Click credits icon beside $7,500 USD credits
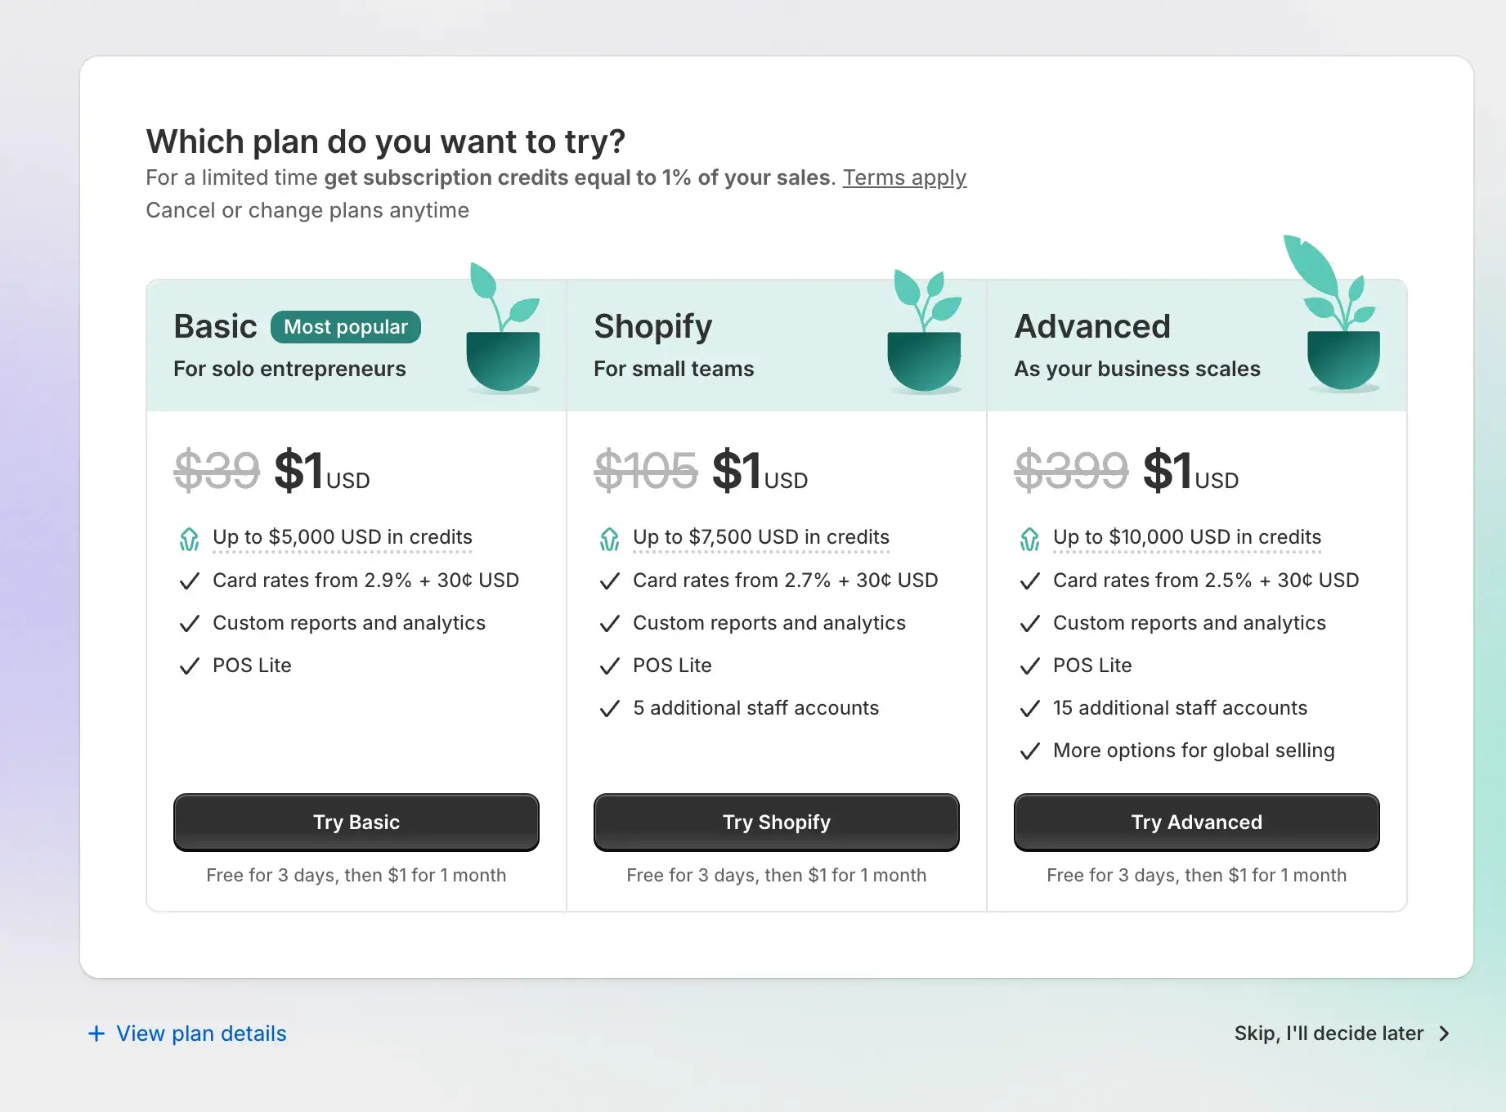The height and width of the screenshot is (1112, 1506). tap(610, 539)
